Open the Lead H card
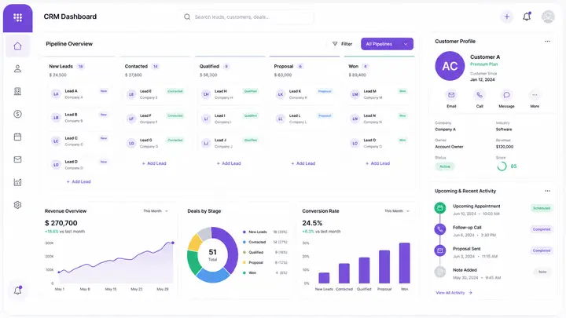The height and width of the screenshot is (318, 566). coord(230,94)
